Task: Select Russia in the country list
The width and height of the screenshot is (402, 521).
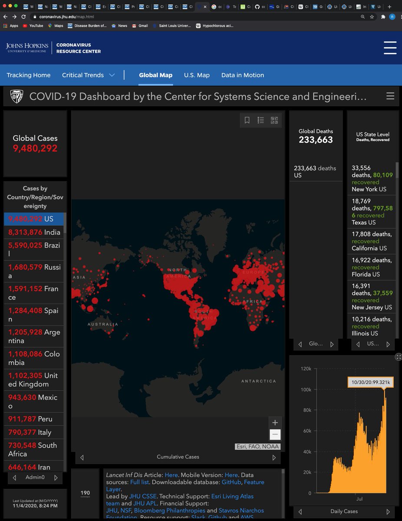Action: 34,271
